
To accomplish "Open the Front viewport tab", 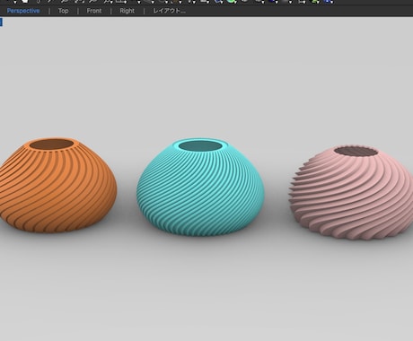I will (94, 11).
